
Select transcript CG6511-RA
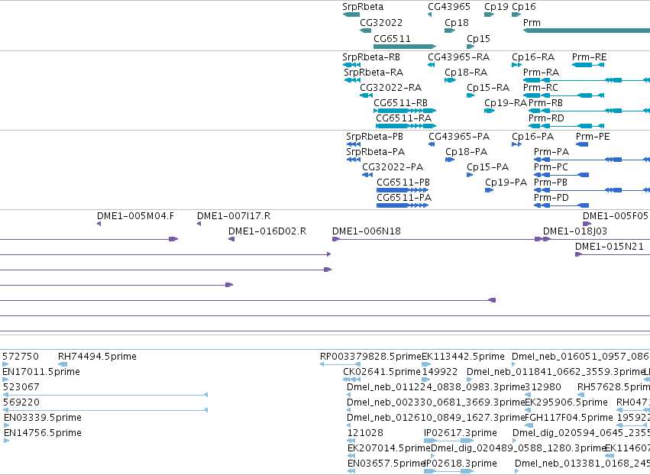coord(406,126)
